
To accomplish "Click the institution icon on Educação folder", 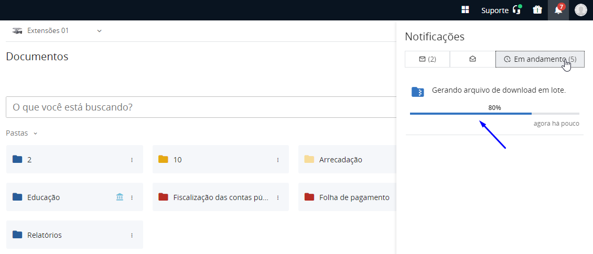I will [120, 197].
